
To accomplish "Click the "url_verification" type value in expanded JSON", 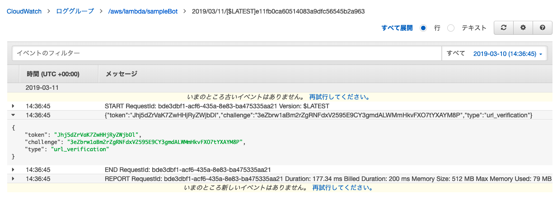I will click(80, 149).
